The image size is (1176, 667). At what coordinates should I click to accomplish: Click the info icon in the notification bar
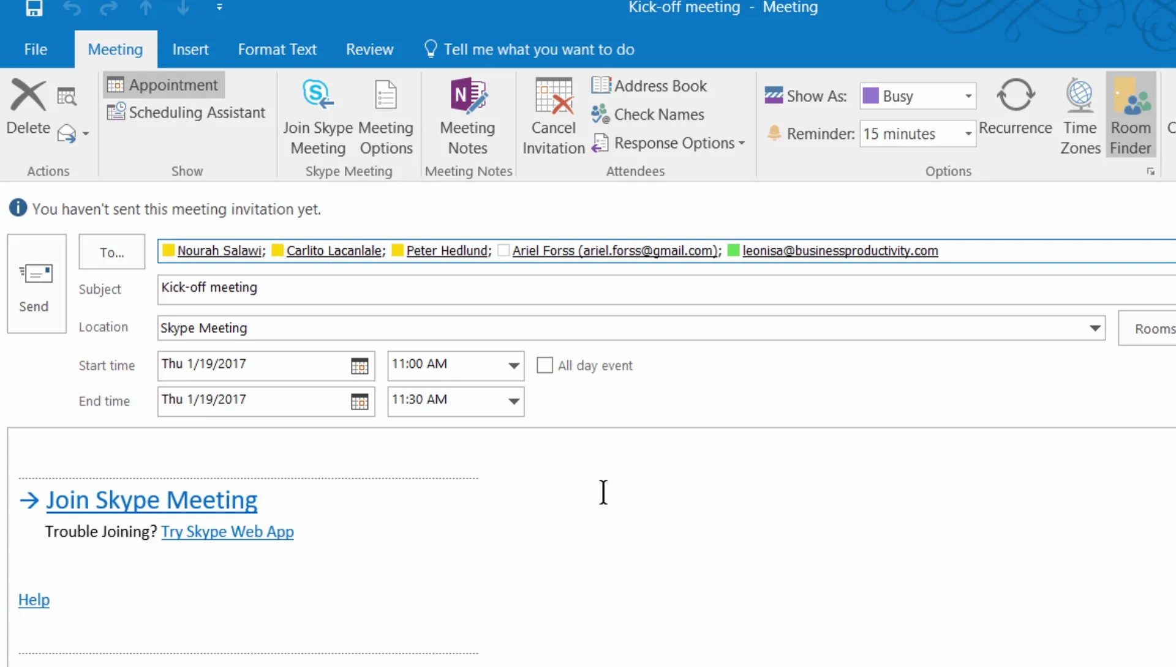point(18,208)
